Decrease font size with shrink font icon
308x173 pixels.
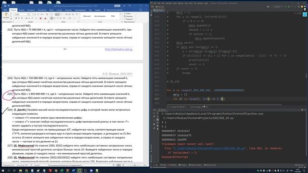tap(38, 14)
